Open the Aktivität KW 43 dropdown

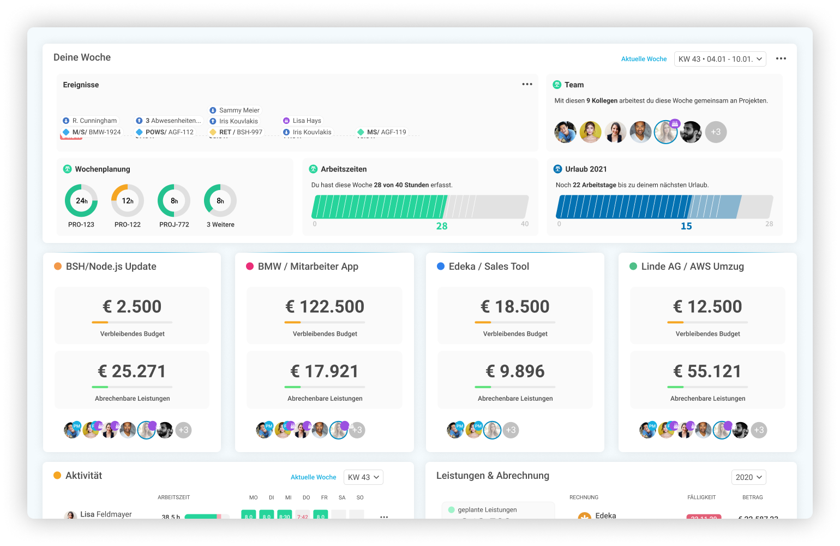(x=363, y=477)
